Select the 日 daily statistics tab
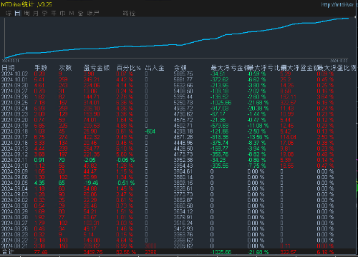This screenshot has width=358, height=257. [x=17, y=13]
